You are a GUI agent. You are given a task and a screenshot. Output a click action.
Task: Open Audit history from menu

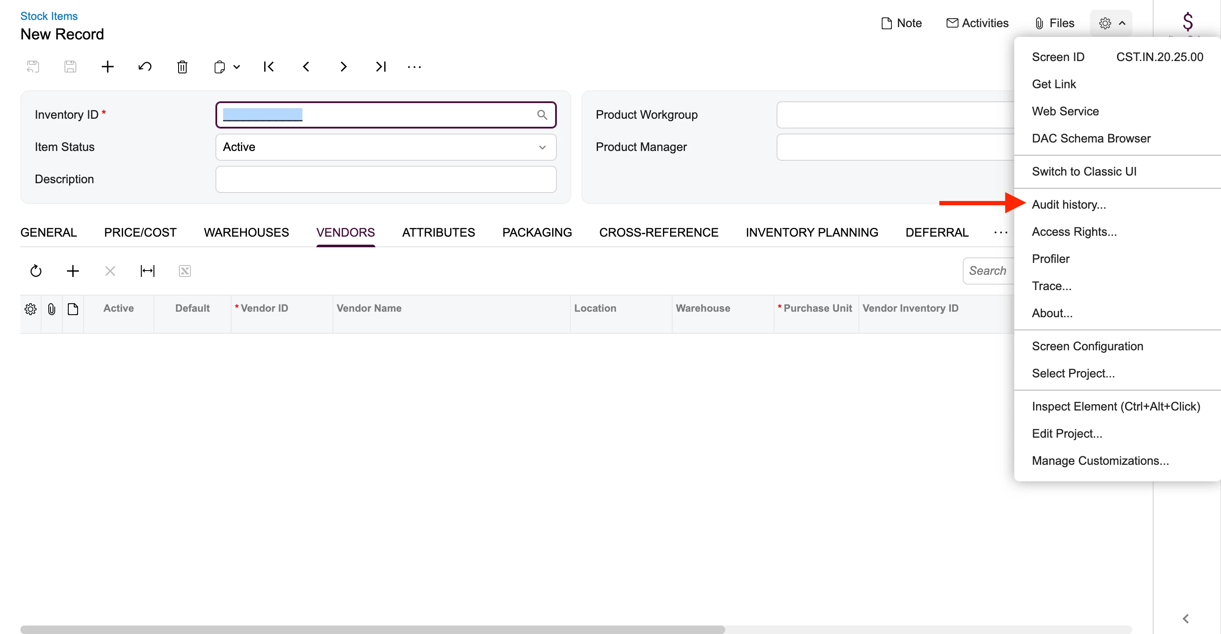click(1068, 205)
